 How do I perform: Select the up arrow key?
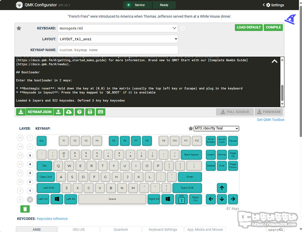point(222,188)
